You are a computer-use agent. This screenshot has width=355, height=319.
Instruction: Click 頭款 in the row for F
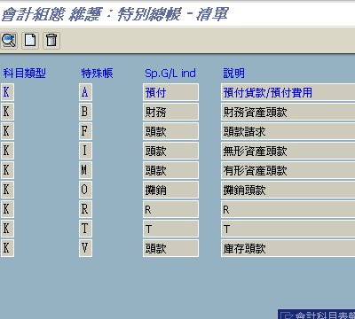coord(170,131)
